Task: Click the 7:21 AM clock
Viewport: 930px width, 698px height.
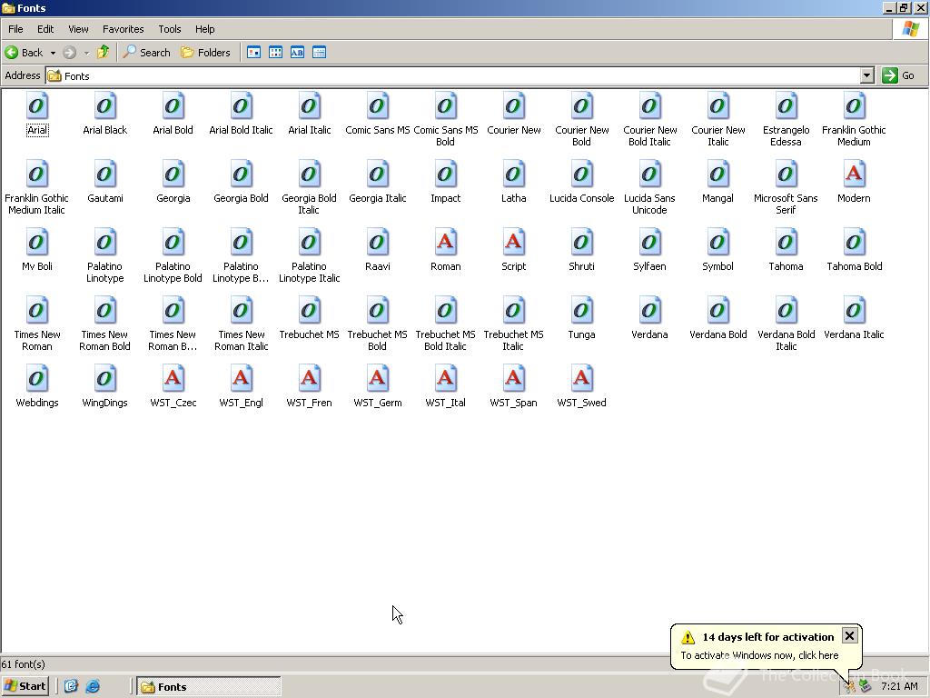Action: pos(899,687)
